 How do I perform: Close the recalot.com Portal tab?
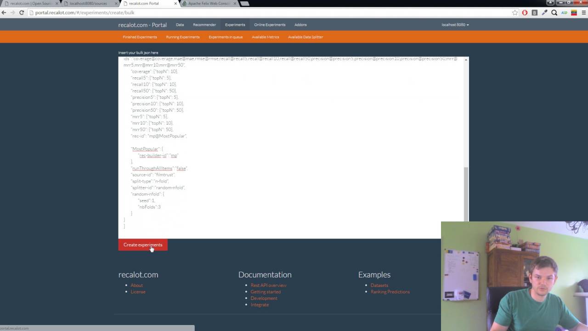(x=175, y=4)
